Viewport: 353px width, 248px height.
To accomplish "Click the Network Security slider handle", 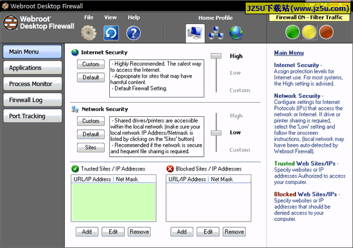I will tap(216, 133).
